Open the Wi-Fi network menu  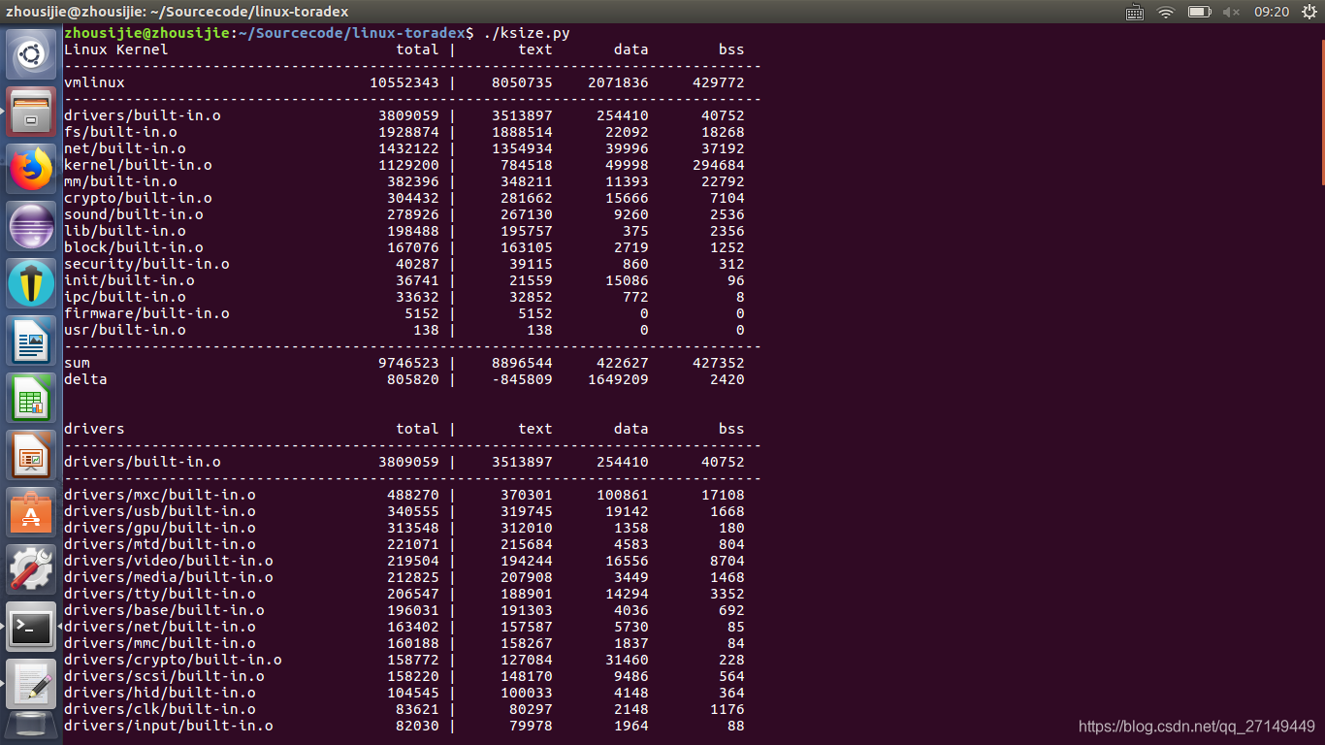pos(1166,12)
